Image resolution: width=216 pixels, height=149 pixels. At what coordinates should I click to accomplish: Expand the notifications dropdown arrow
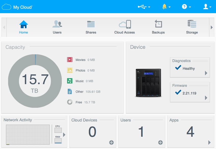point(169,7)
